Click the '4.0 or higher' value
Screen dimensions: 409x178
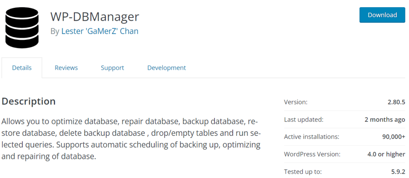click(385, 154)
